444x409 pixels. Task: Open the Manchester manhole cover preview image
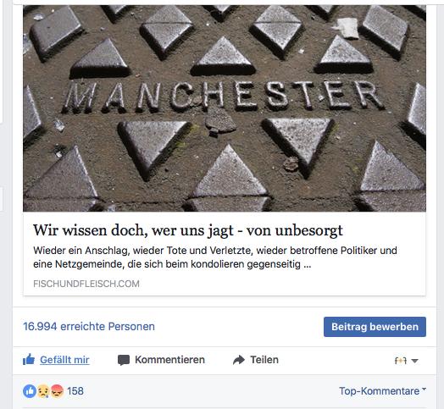click(225, 108)
